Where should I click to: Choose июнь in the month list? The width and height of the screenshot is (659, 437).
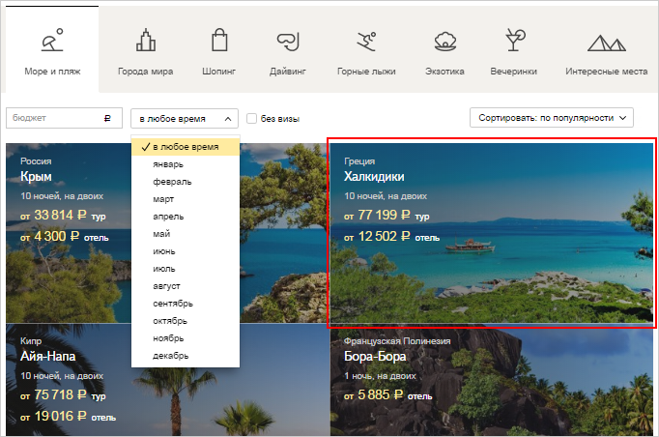(x=186, y=251)
